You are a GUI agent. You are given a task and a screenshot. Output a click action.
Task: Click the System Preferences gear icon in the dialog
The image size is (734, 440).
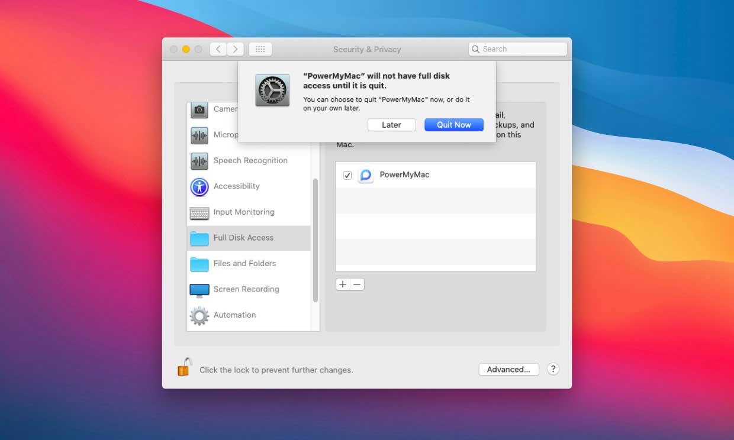coord(272,90)
